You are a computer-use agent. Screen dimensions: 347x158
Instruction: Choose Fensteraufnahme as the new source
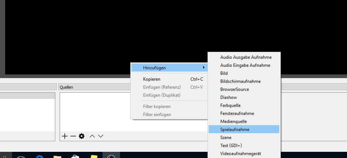click(x=237, y=113)
